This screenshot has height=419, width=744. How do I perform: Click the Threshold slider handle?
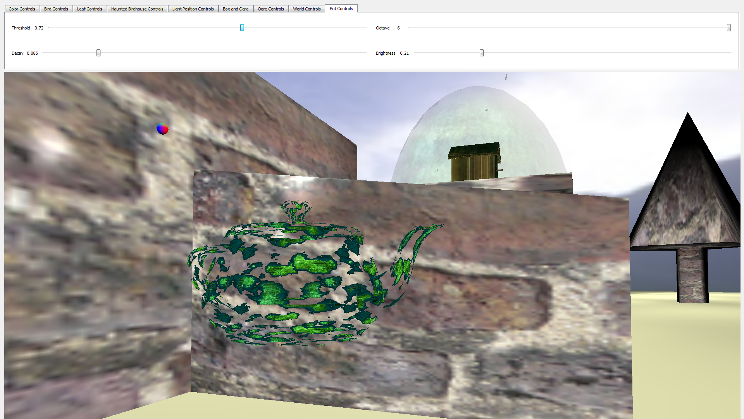pos(242,28)
